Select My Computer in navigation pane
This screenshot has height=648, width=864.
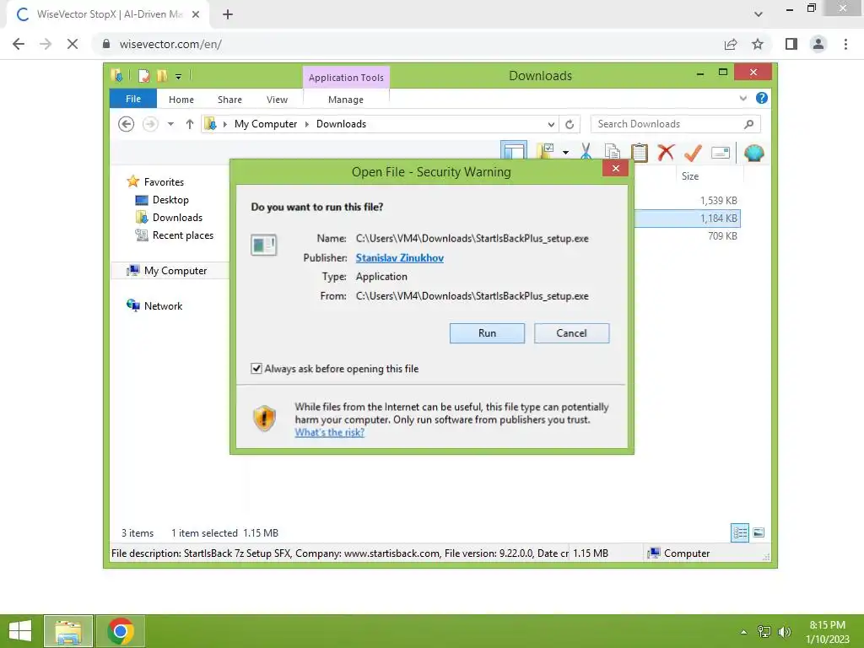[x=175, y=271]
